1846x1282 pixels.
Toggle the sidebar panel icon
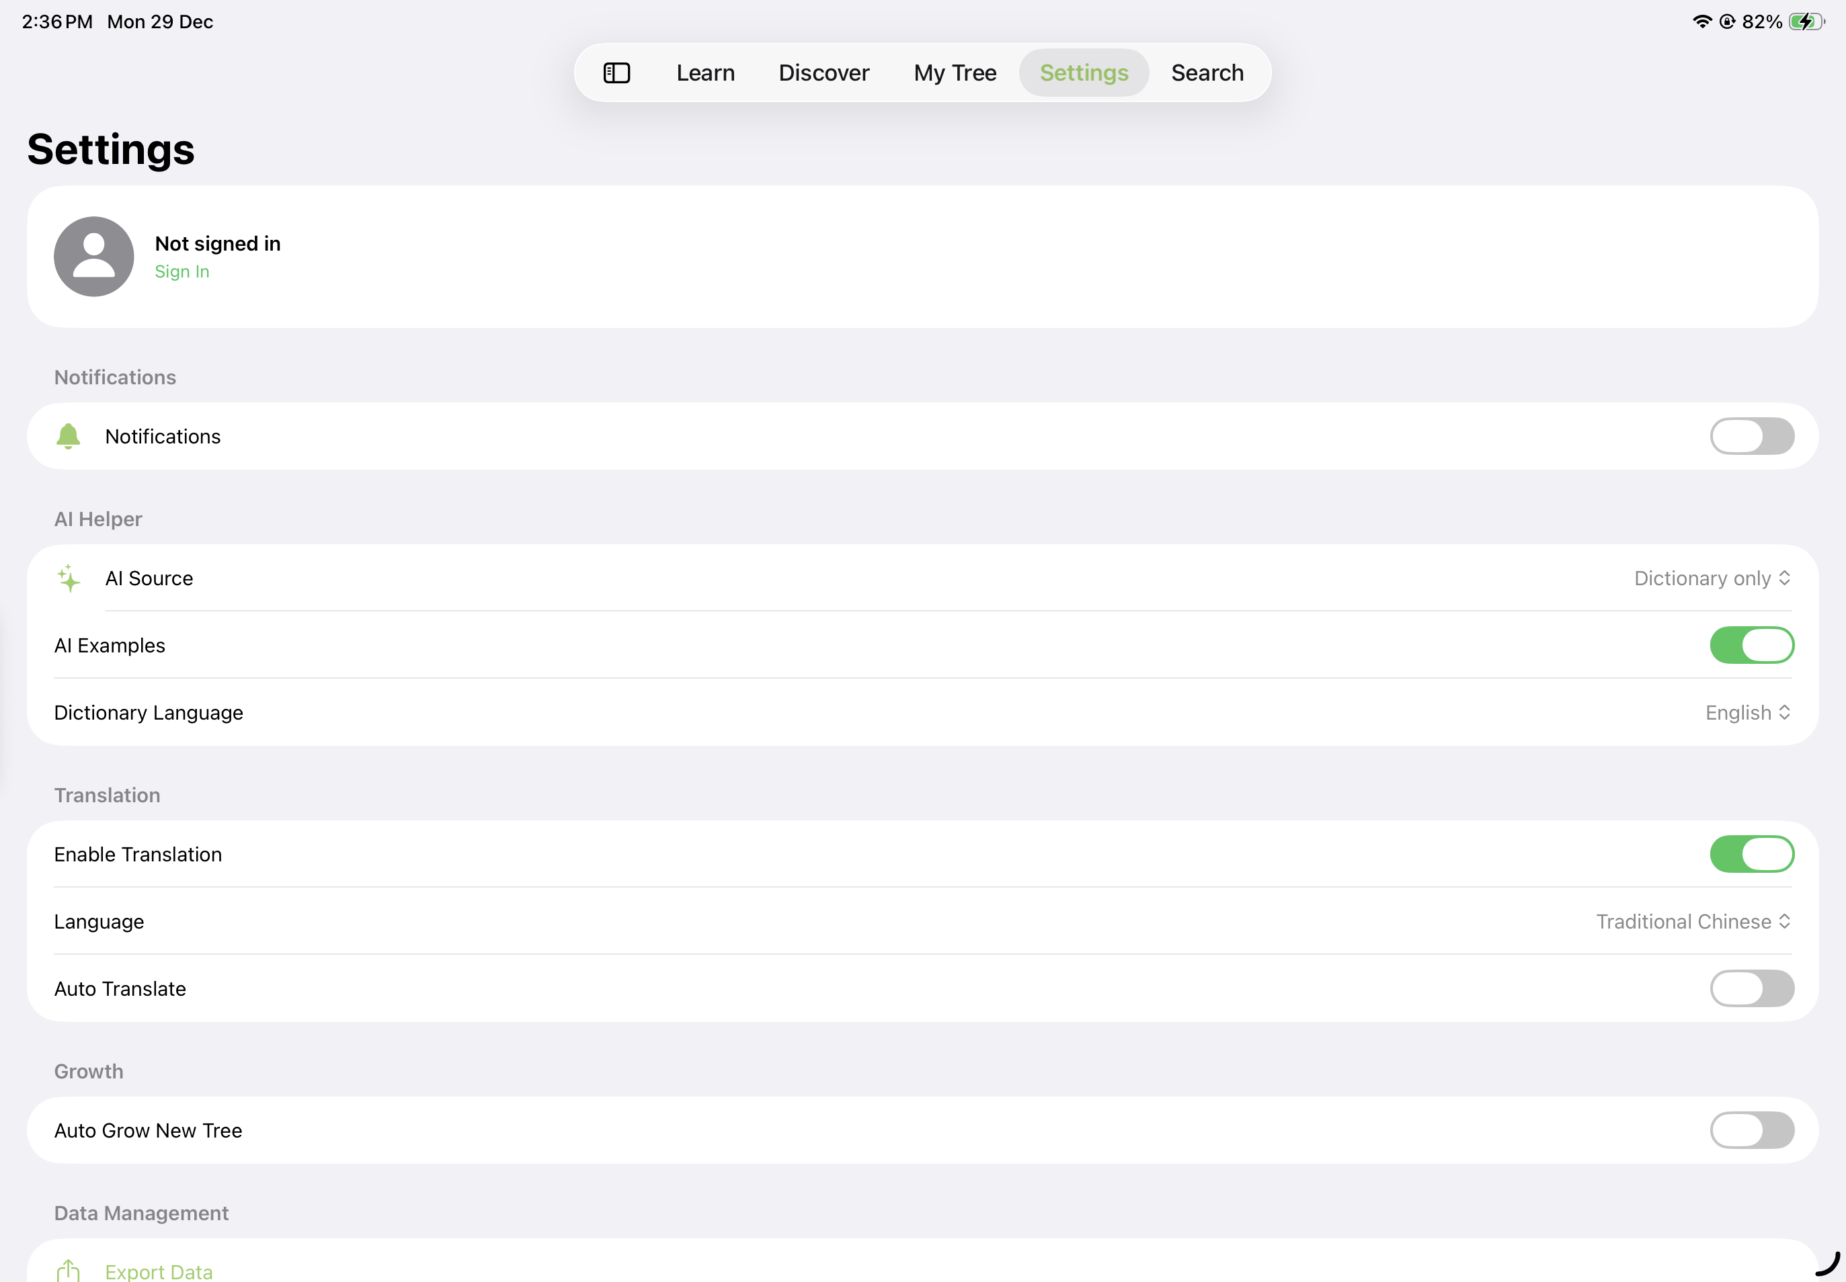click(x=616, y=73)
